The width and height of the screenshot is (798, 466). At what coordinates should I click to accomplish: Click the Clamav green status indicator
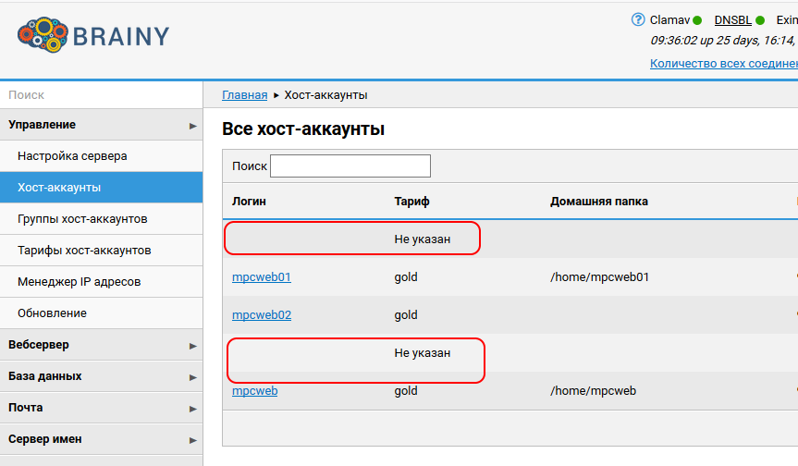click(697, 20)
